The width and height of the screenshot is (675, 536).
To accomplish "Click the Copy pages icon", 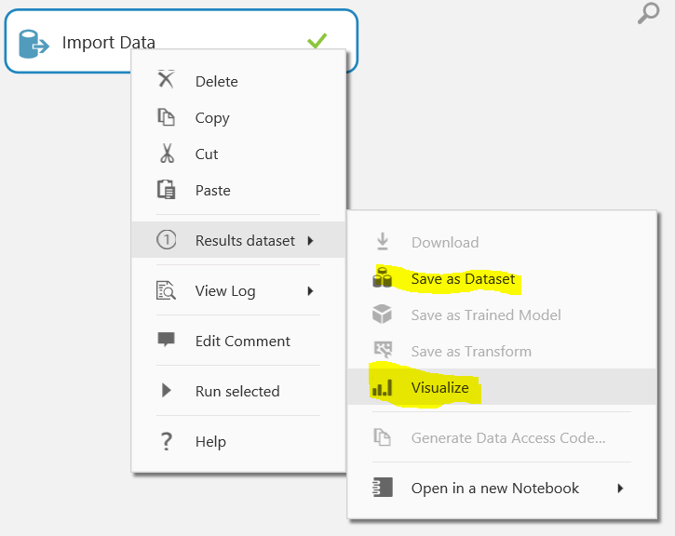I will coord(166,117).
